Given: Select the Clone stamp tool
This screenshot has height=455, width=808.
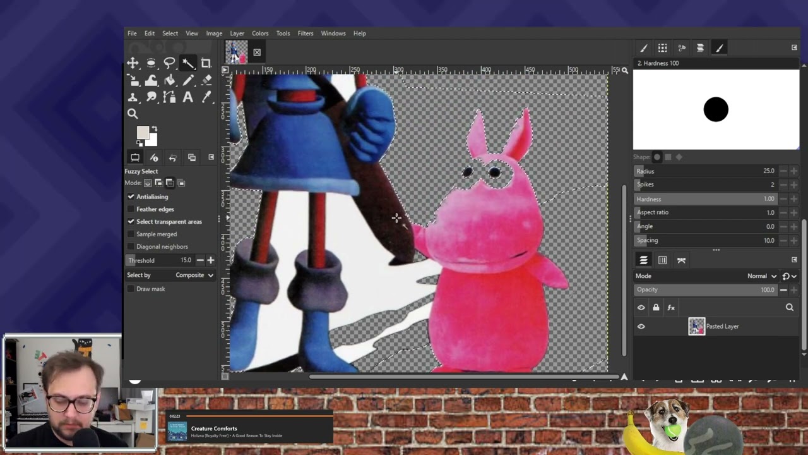Looking at the screenshot, I should (x=133, y=97).
